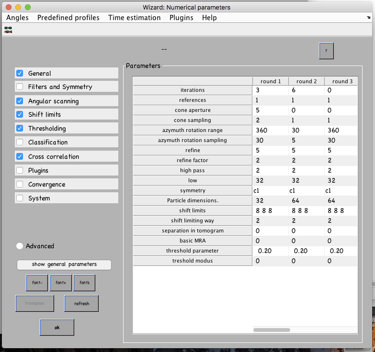Click azymuth rotation sampling round 1 cell
375x352 pixels.
tap(271, 140)
